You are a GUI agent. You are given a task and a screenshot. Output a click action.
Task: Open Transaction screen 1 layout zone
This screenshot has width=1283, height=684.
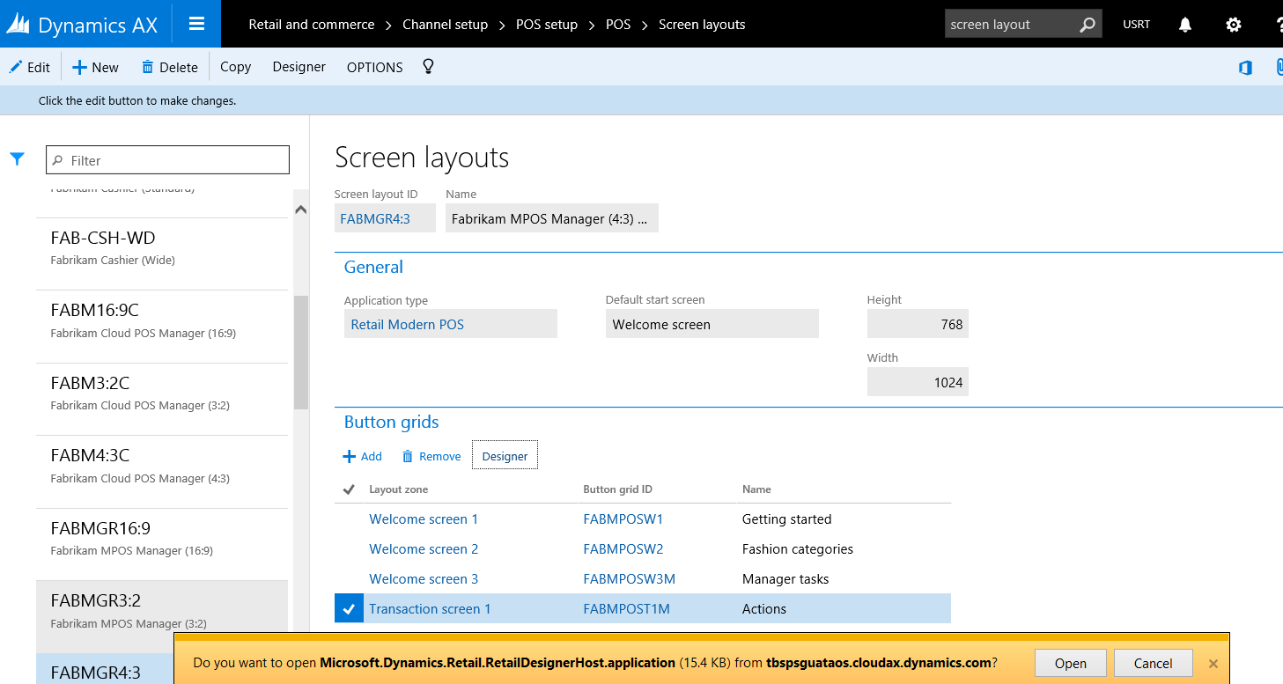430,609
